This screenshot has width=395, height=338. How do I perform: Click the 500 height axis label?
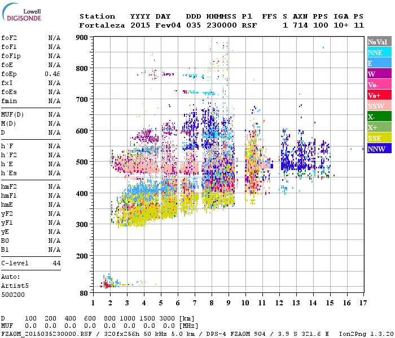pos(82,162)
